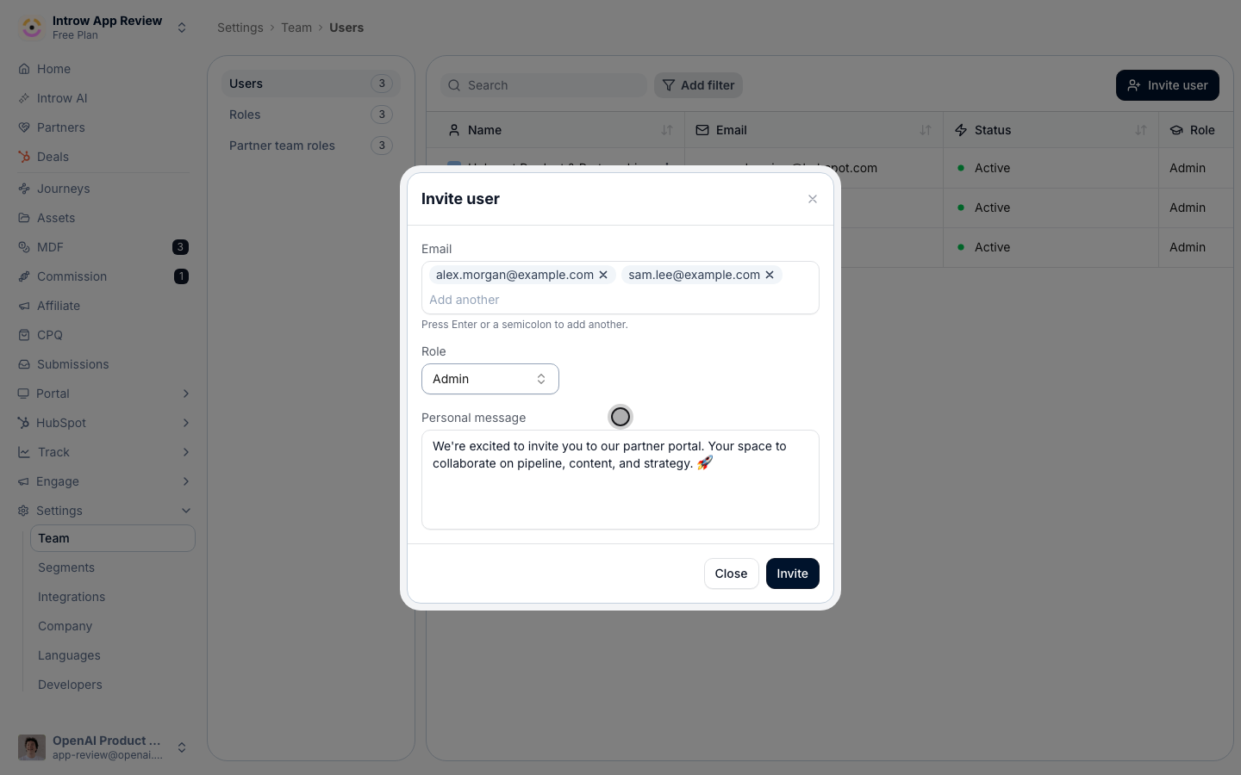Open Languages settings page
This screenshot has width=1241, height=775.
click(x=69, y=655)
